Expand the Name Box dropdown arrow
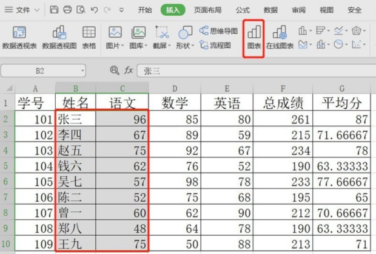Screen dimensions: 376x254 click(82, 71)
